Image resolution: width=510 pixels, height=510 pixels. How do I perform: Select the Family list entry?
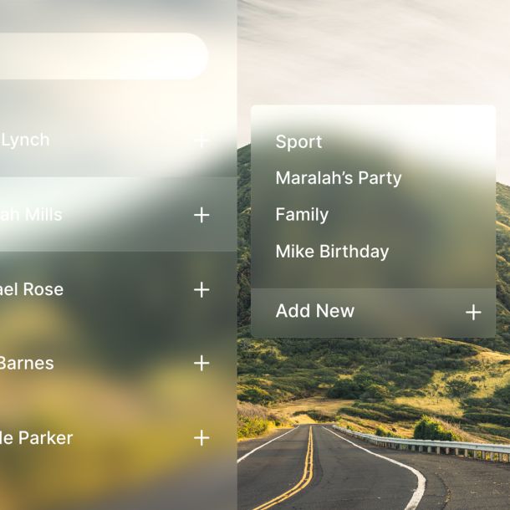[302, 215]
